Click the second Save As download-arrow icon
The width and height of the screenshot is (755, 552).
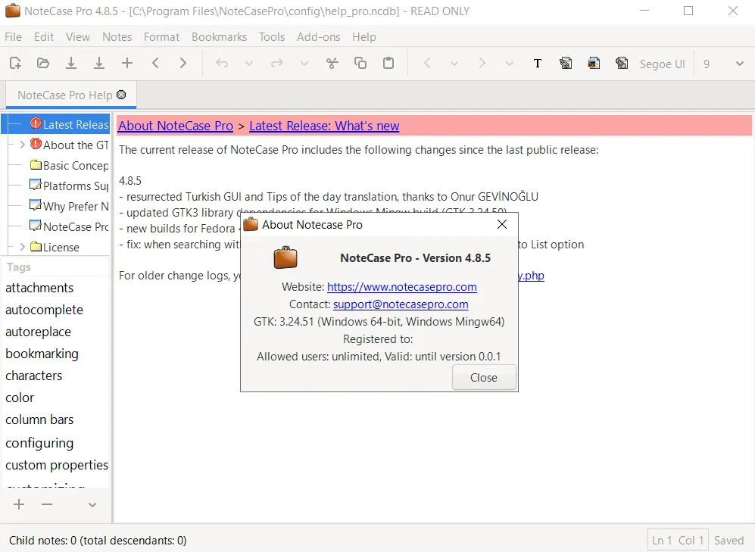pyautogui.click(x=99, y=63)
